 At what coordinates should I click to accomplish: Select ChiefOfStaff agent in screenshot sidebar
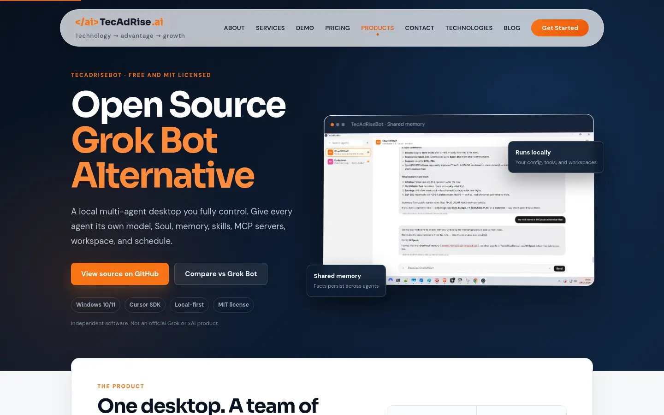tap(349, 152)
